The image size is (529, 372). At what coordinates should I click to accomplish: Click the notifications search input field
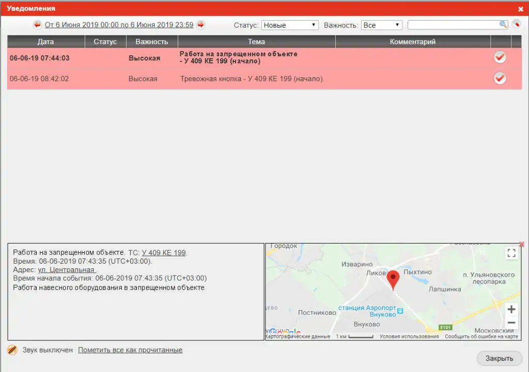[x=453, y=25]
